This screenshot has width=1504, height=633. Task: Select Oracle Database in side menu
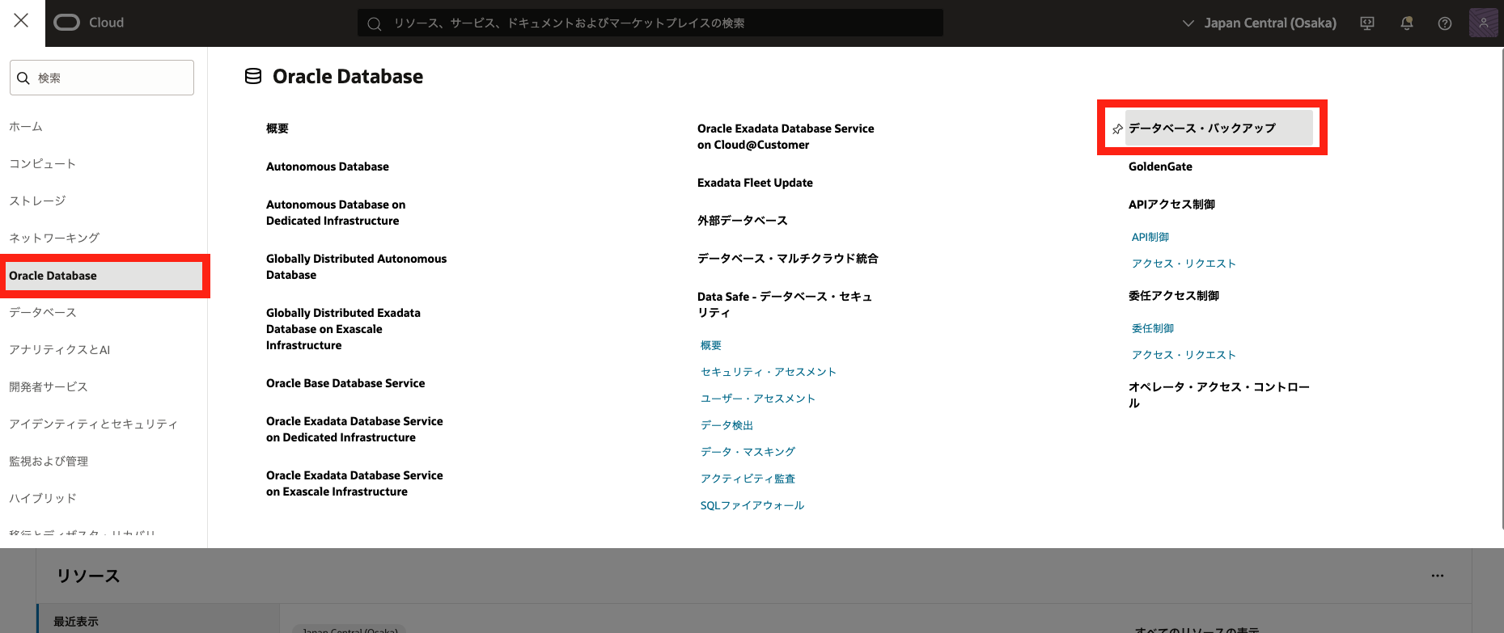(x=104, y=276)
